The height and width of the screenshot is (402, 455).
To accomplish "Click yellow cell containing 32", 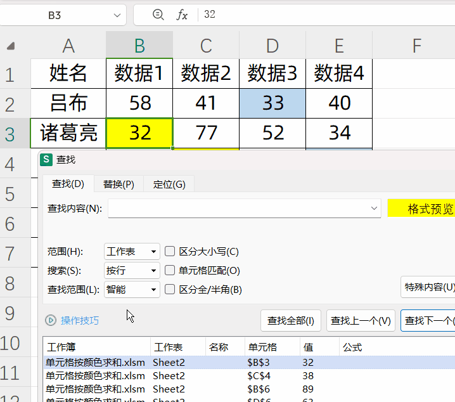I will point(139,133).
